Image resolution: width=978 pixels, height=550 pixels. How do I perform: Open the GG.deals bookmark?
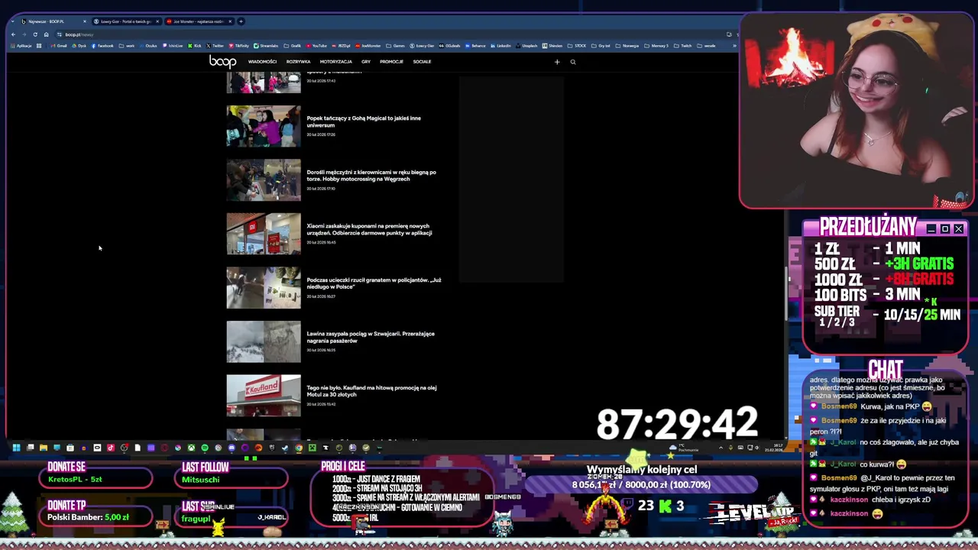point(450,46)
